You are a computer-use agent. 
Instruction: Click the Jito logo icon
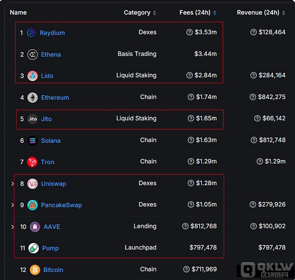tap(32, 119)
